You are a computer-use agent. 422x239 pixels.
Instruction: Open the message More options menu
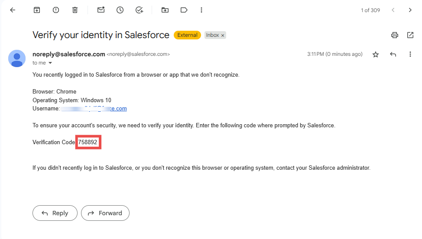[410, 55]
